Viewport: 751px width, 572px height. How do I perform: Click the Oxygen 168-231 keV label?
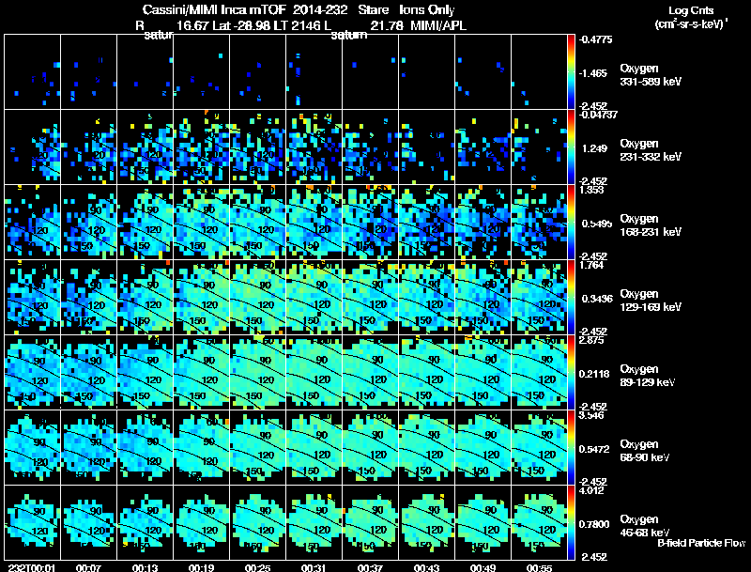click(x=651, y=225)
